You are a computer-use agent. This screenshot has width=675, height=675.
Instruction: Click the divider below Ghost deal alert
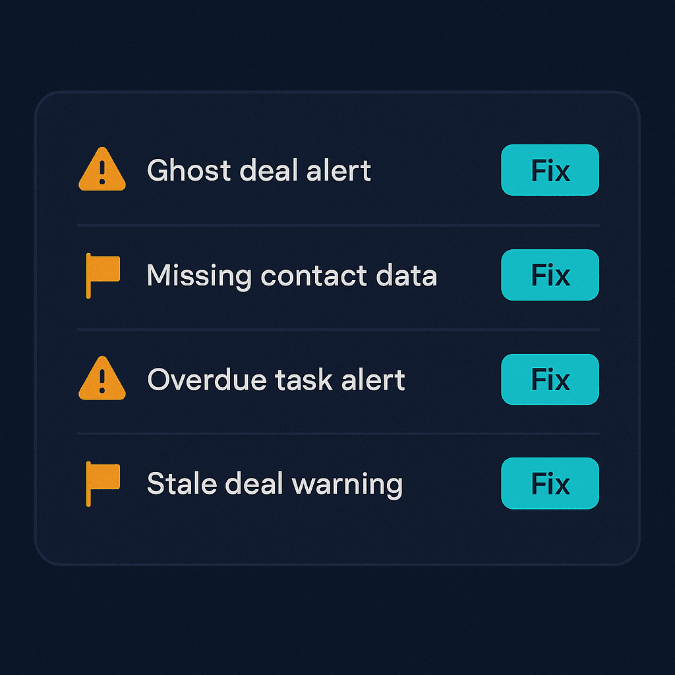[x=338, y=225]
